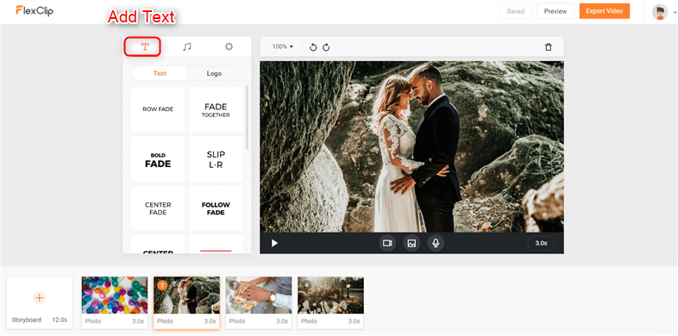Switch to the Text sub-tab
This screenshot has height=336, width=678.
(x=160, y=73)
